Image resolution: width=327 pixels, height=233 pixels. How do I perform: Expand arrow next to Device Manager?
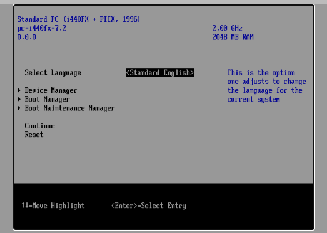click(x=19, y=90)
